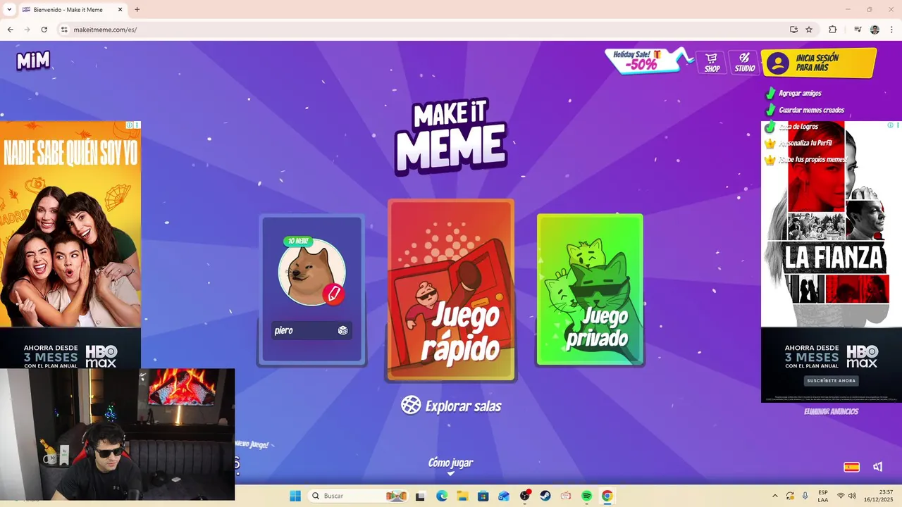
Task: Select the doge avatar picture
Action: click(311, 273)
